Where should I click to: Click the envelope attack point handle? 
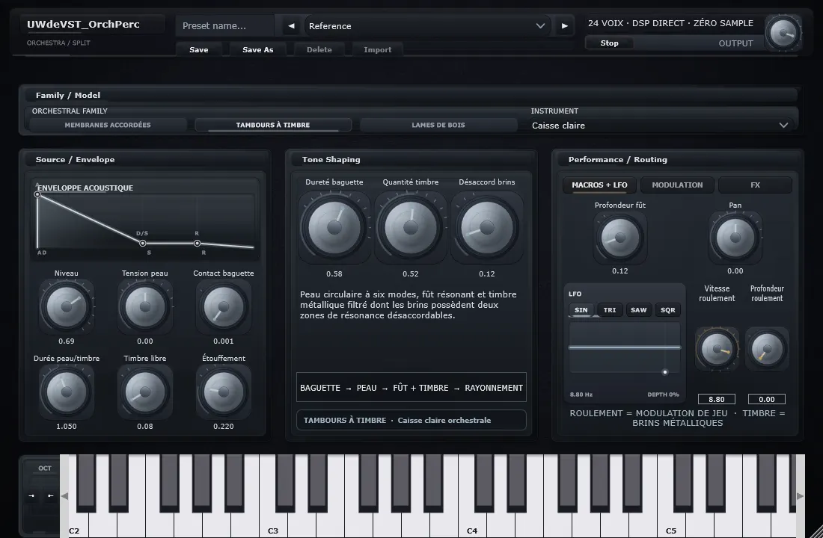click(x=37, y=194)
